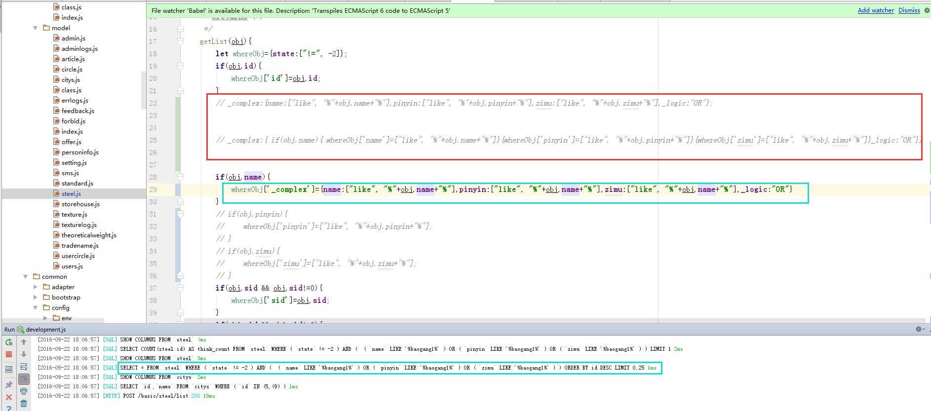Toggle soft wraps in the console
The width and height of the screenshot is (931, 411).
[24, 367]
